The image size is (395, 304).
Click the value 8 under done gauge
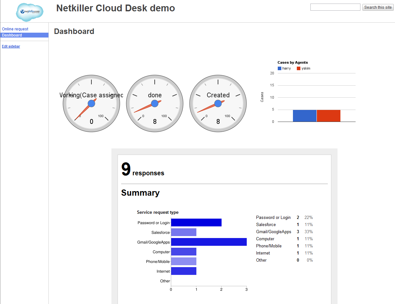tap(155, 122)
